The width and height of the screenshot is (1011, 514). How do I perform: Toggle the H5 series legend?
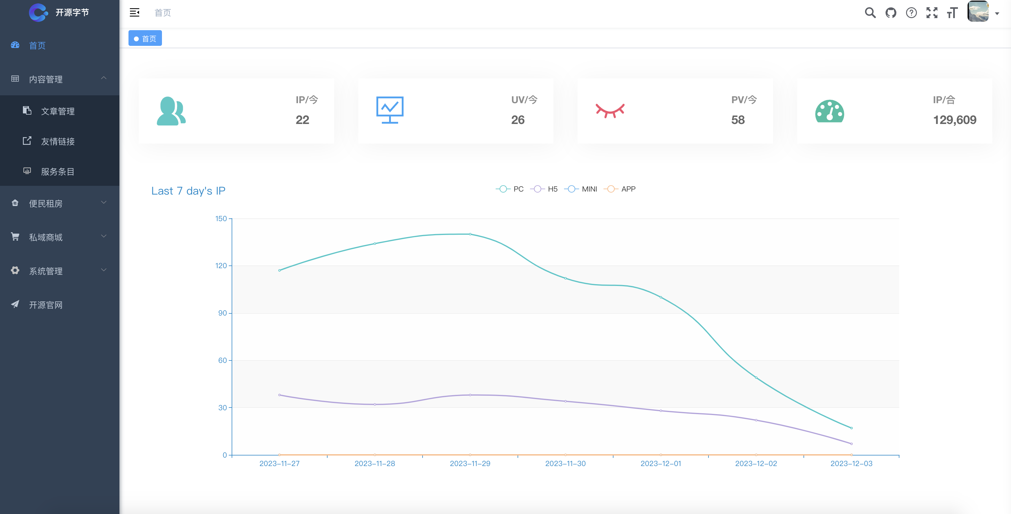pos(544,189)
